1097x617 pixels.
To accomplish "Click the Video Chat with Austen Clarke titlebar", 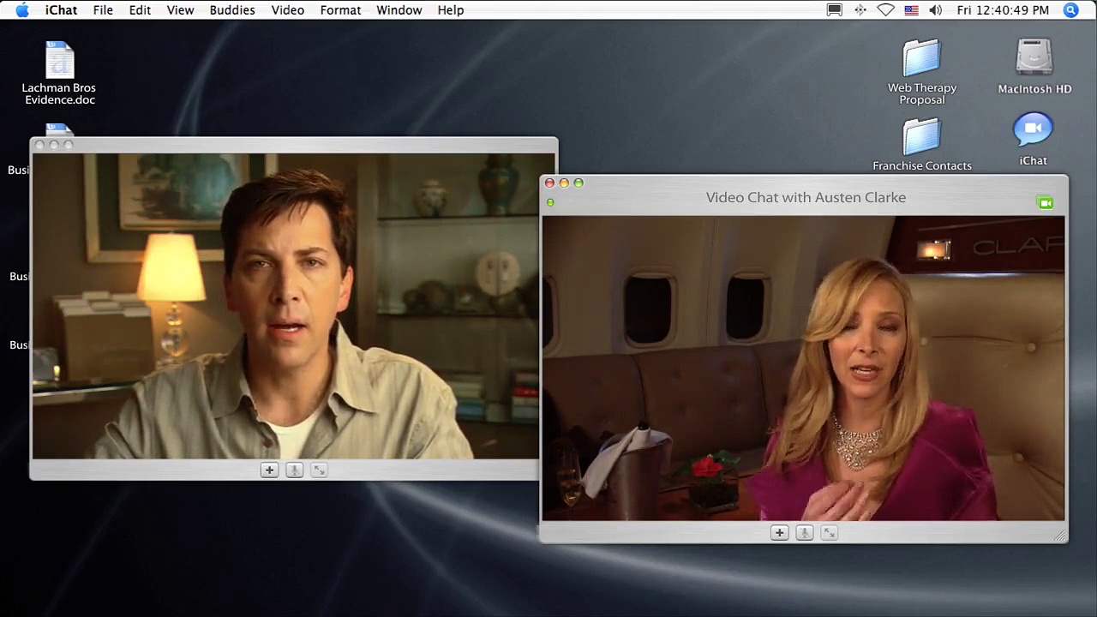I will (806, 198).
